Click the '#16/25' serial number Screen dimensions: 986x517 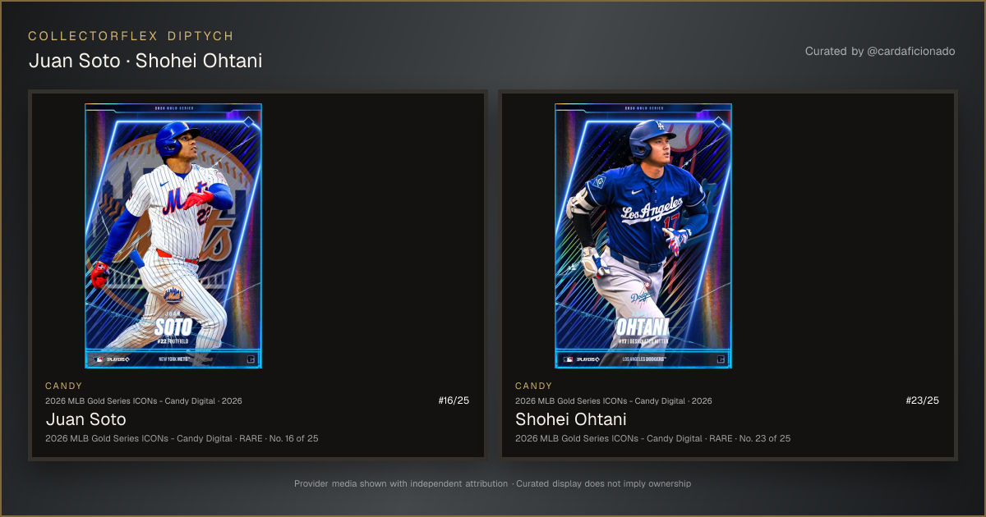point(454,400)
